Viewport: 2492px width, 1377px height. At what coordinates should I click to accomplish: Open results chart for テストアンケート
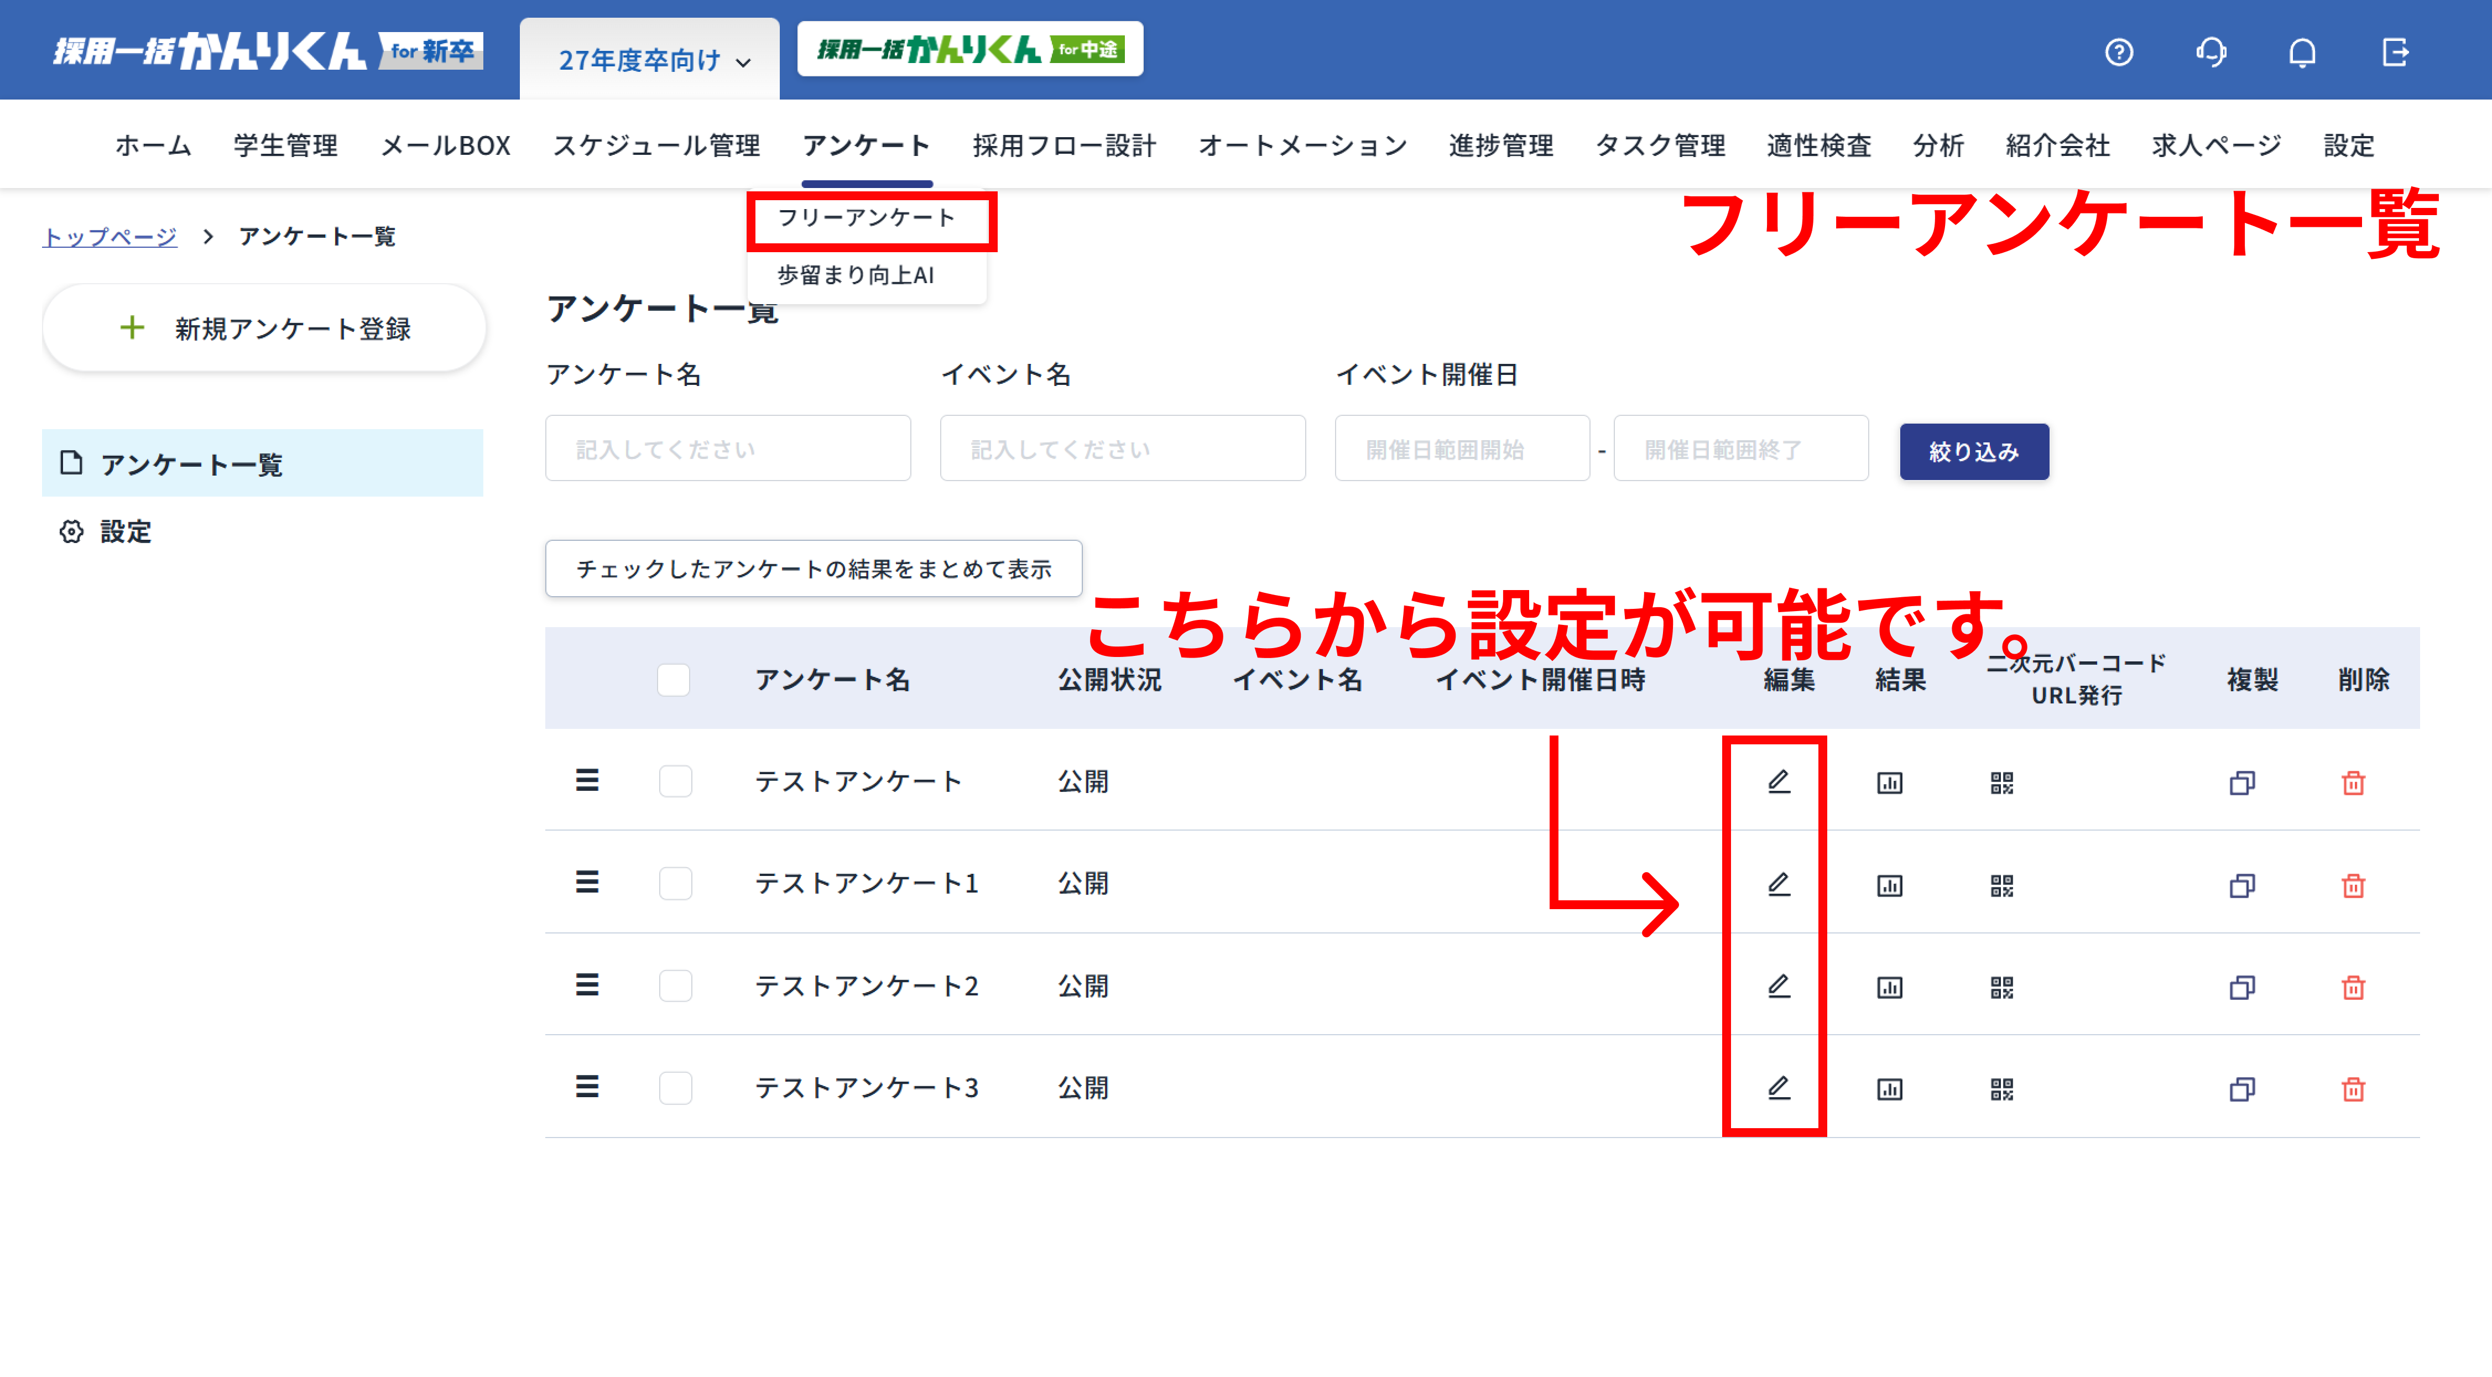(x=1889, y=782)
